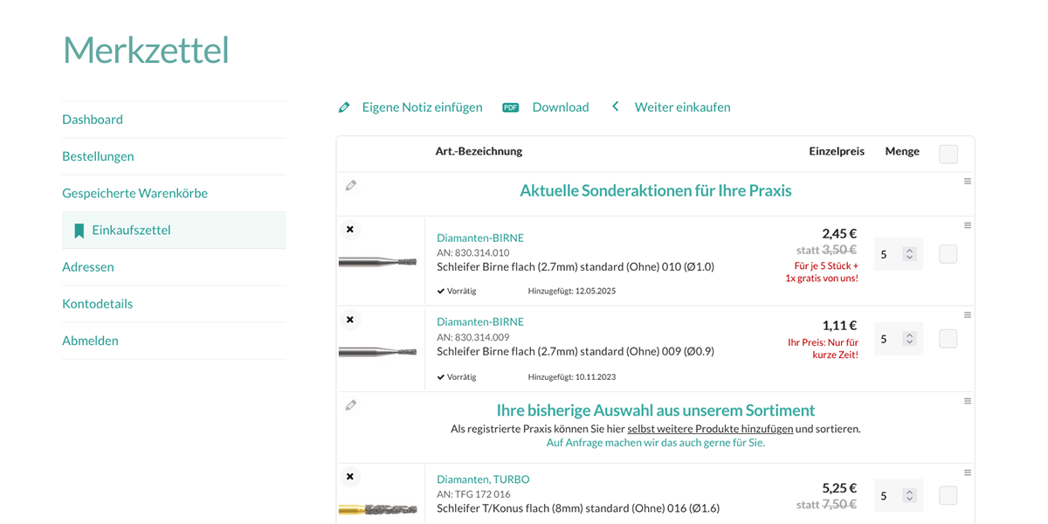Remove the Diamanten-BIRNE 830.314.010 item
Screen dimensions: 1048x524
point(350,230)
